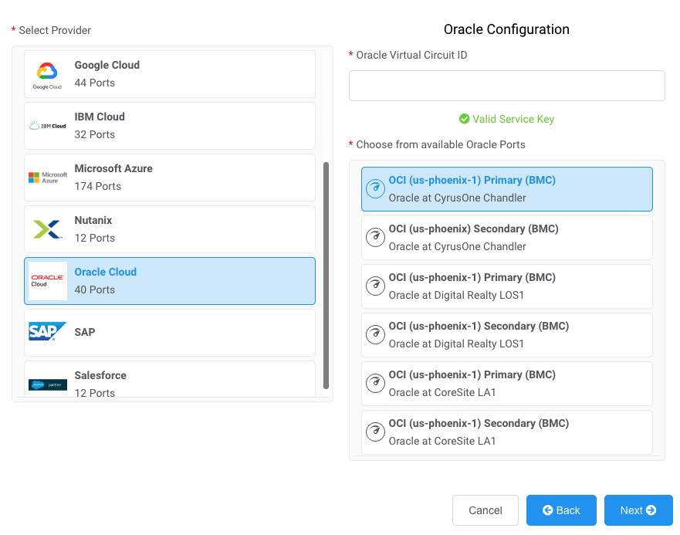Focus the Oracle Virtual Circuit ID field
This screenshot has height=535, width=680.
pos(506,86)
